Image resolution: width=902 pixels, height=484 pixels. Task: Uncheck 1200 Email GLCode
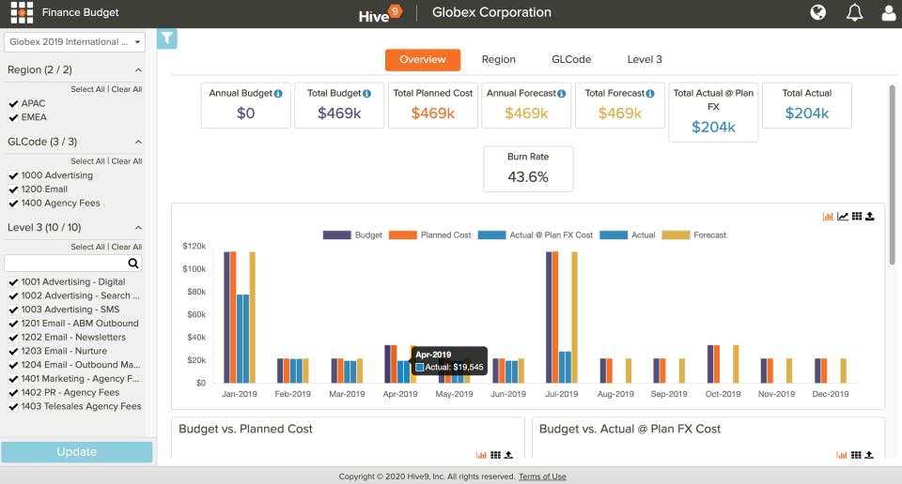click(13, 189)
